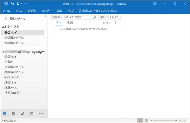Switch to the フォルダー ribbon tab
This screenshot has width=190, height=123.
[x=46, y=11]
